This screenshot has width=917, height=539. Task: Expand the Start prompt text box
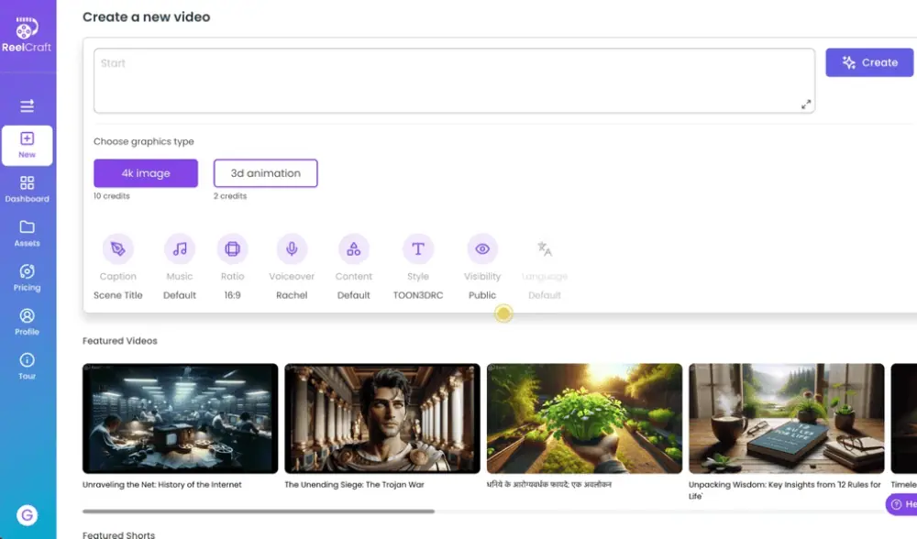tap(806, 104)
